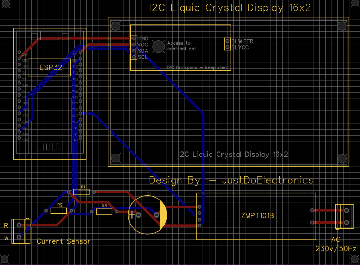Select the SCL pad on LCD header

click(x=134, y=57)
